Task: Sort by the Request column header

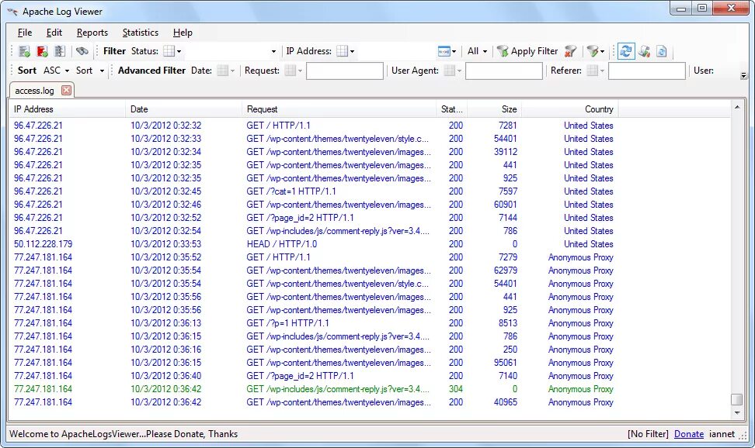Action: 339,109
